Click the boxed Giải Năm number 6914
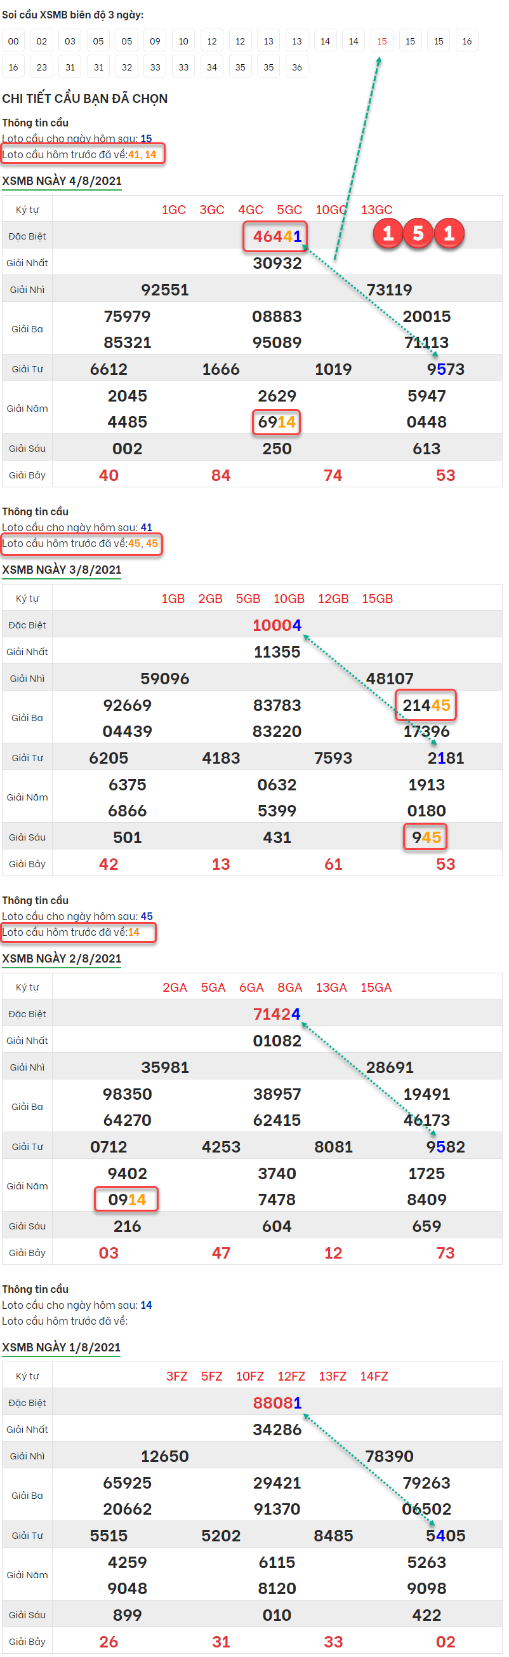The height and width of the screenshot is (1657, 509). pos(276,423)
